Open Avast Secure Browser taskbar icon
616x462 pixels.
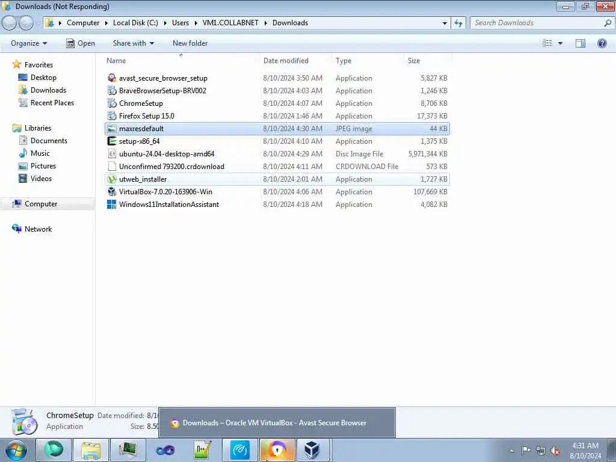(x=277, y=450)
